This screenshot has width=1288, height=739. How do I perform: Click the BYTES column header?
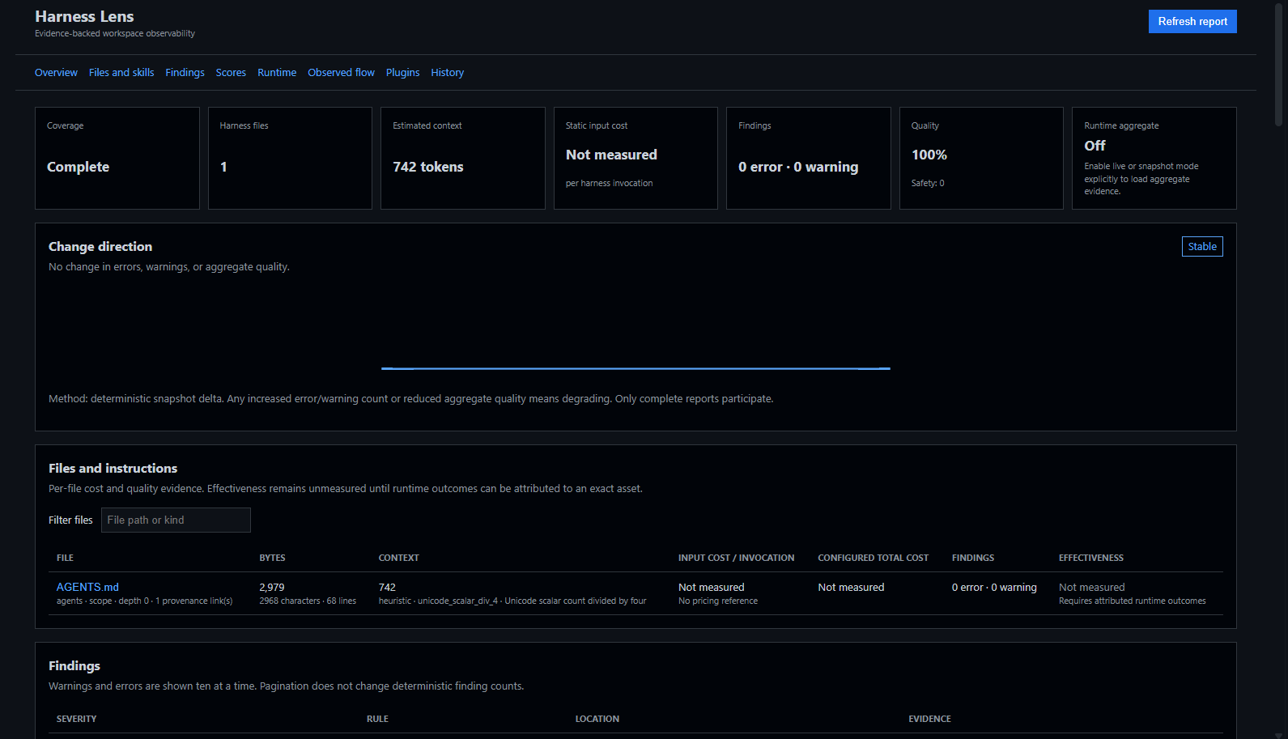point(272,558)
